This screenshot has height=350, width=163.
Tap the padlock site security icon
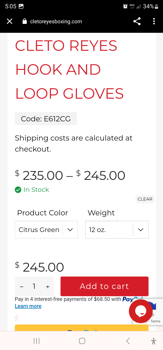(x=25, y=21)
